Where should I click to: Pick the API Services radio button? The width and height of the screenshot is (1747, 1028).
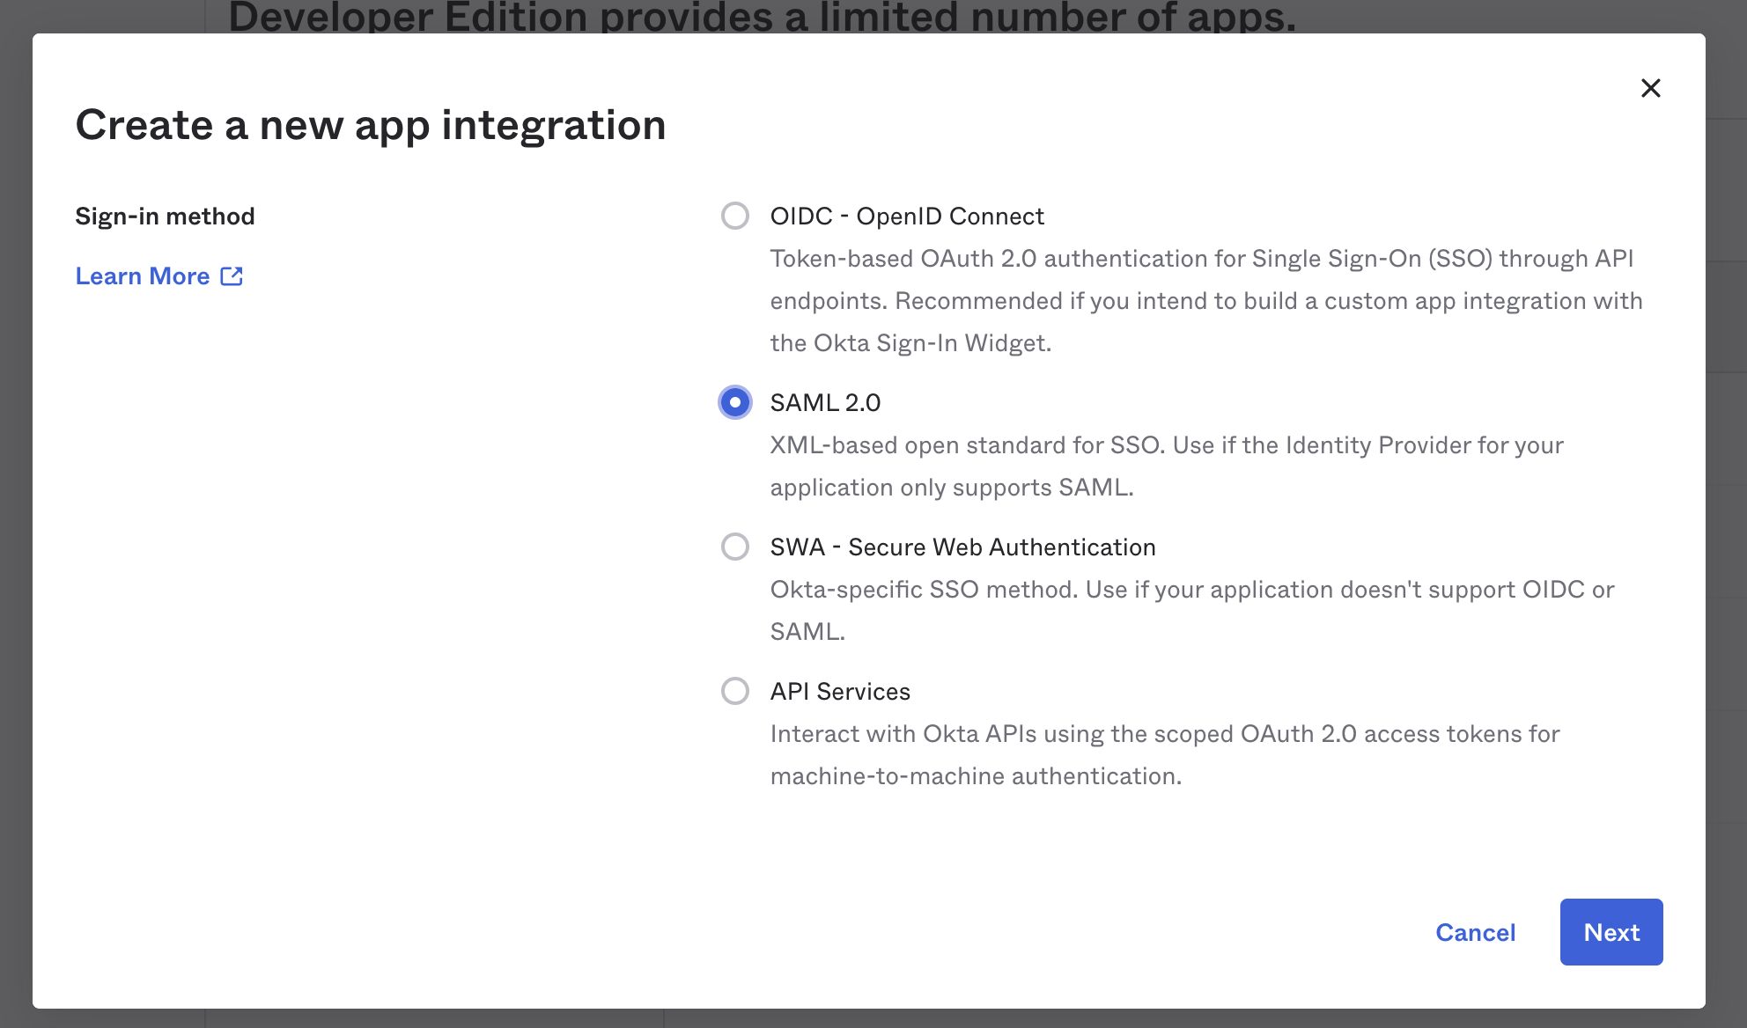click(x=735, y=691)
